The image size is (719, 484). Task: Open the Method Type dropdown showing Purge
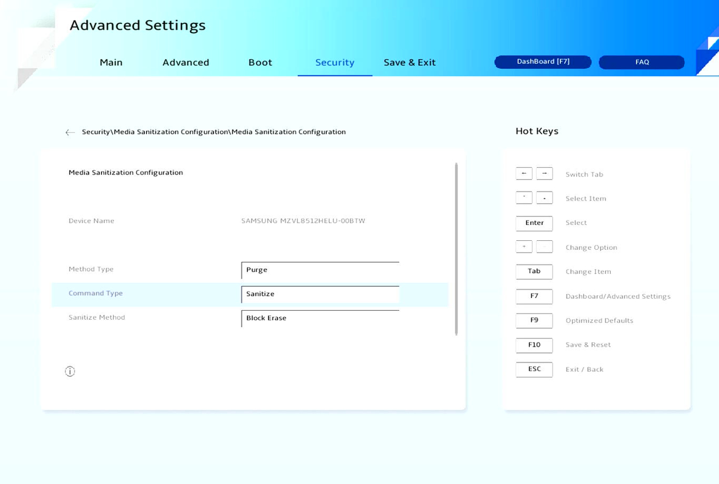(x=320, y=270)
